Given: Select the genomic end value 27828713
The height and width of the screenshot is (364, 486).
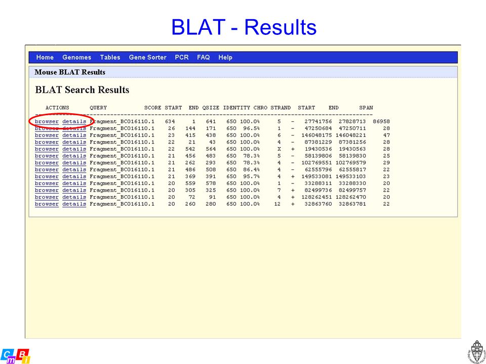Looking at the screenshot, I should click(352, 121).
